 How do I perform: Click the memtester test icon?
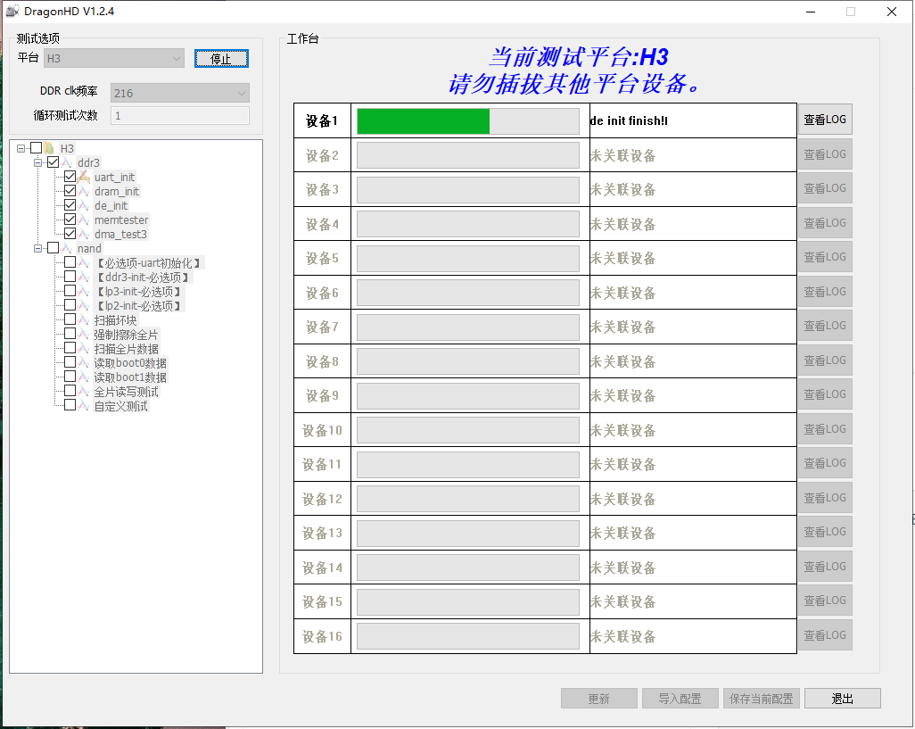pyautogui.click(x=82, y=220)
